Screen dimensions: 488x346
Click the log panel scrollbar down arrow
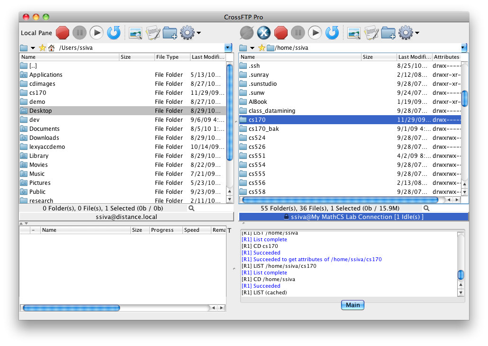(461, 293)
